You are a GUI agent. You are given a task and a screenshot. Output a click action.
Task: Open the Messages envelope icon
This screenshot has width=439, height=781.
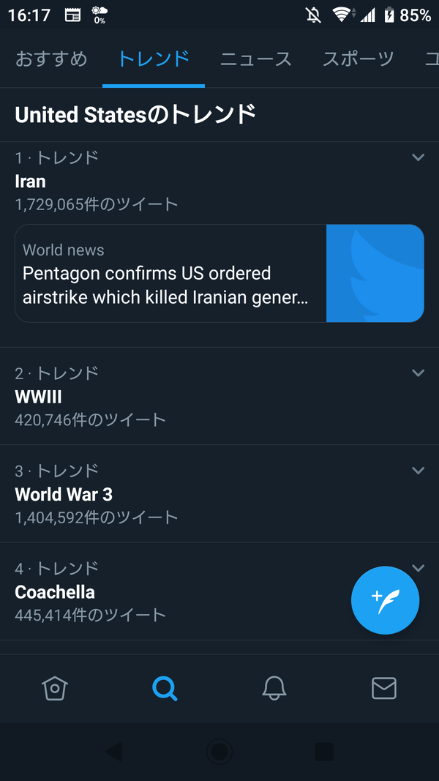click(x=383, y=688)
